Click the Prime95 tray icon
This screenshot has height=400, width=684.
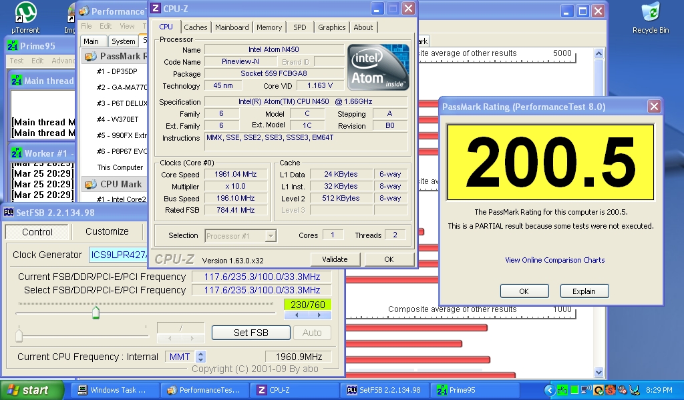click(x=562, y=390)
